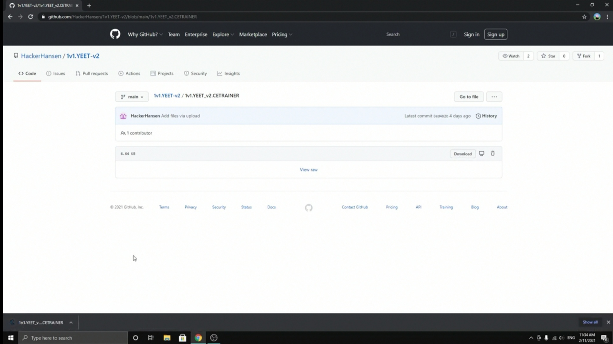The image size is (613, 344).
Task: Click the Sign in link
Action: pos(471,34)
